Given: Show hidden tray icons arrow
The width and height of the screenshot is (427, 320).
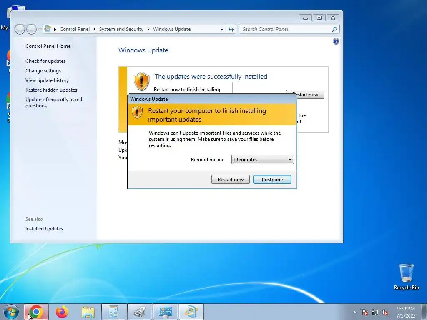Looking at the screenshot, I should 354,312.
